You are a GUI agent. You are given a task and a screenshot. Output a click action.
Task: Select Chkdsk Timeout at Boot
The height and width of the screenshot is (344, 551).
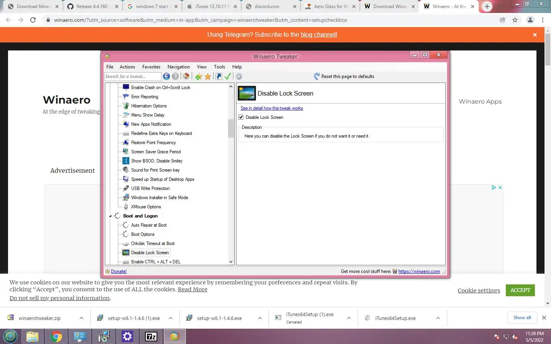153,243
